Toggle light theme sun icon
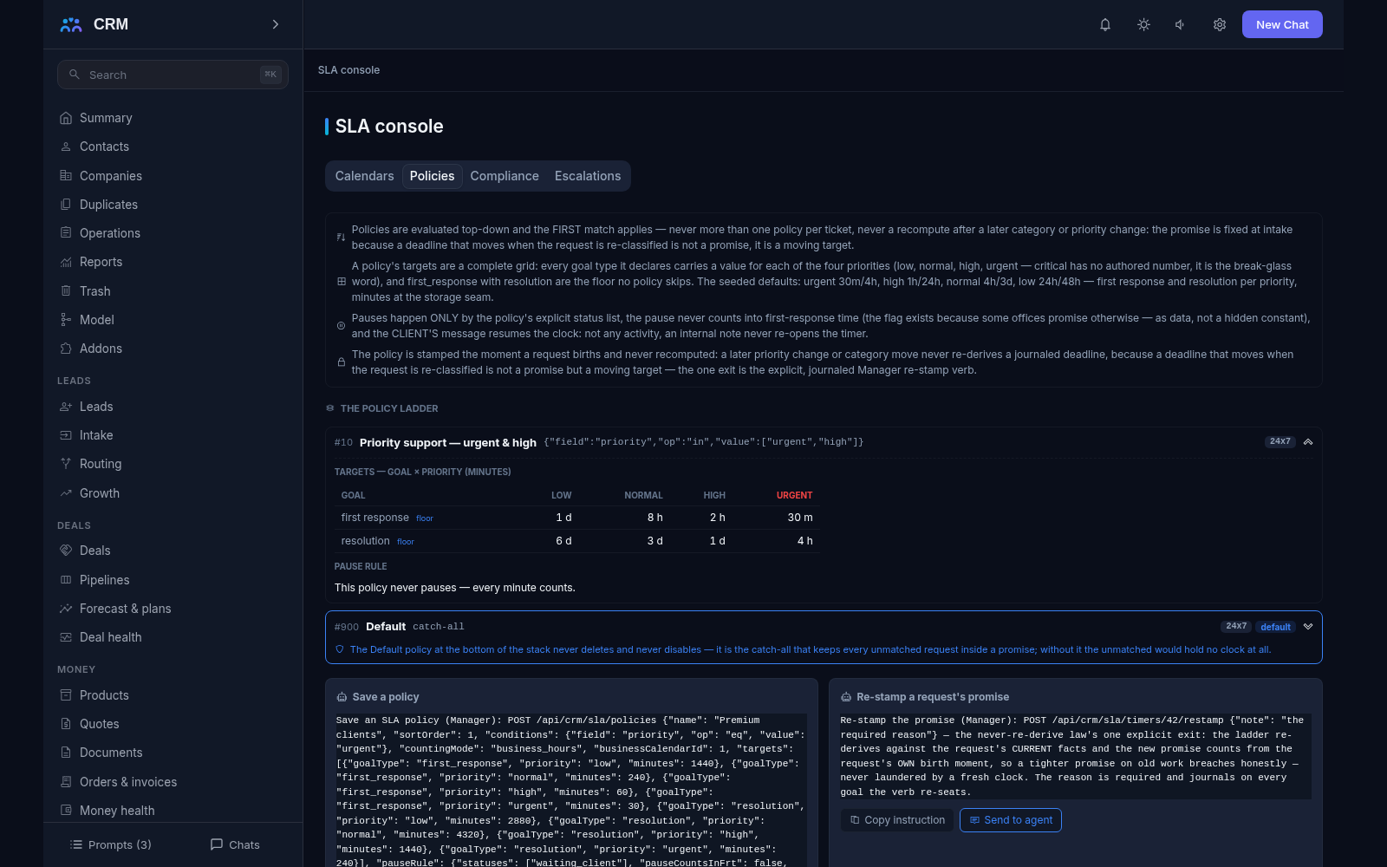The height and width of the screenshot is (867, 1387). 1143,24
